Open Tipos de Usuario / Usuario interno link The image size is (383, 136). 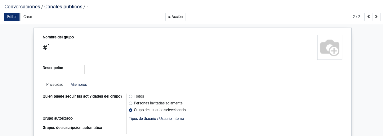click(x=156, y=119)
